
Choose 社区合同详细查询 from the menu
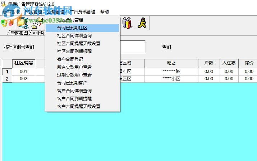point(82,36)
